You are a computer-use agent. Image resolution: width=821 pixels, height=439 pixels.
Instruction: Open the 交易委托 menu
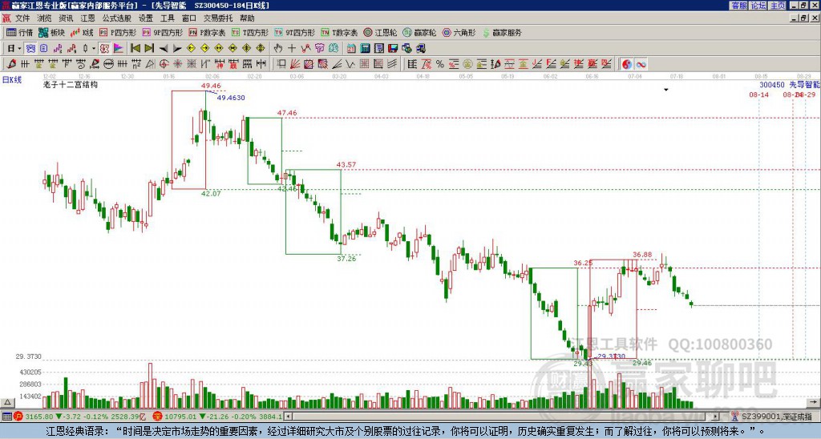pyautogui.click(x=218, y=18)
